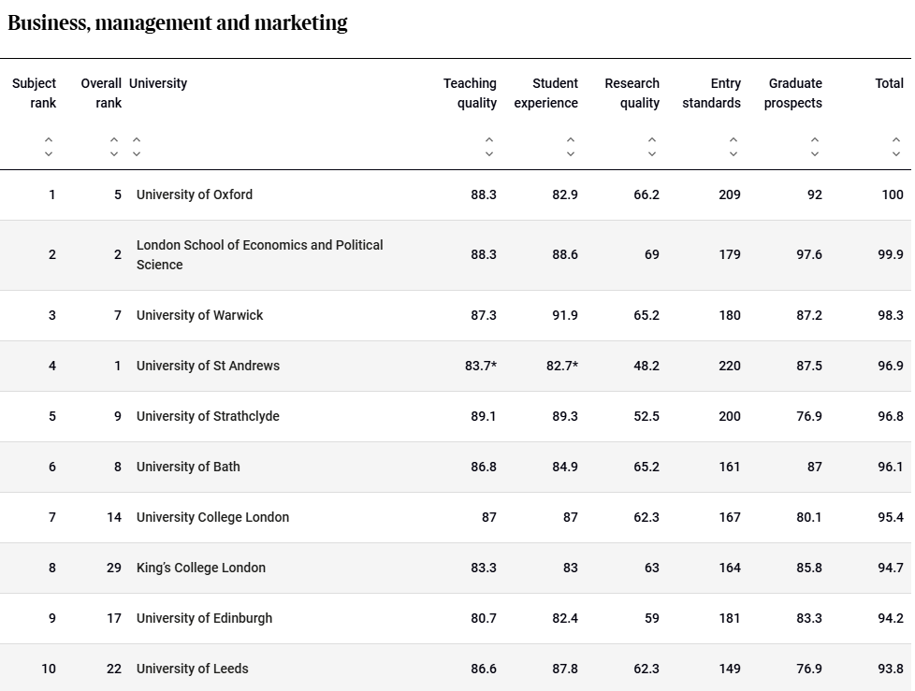Sort by Research quality arrows
This screenshot has width=915, height=691.
point(652,147)
